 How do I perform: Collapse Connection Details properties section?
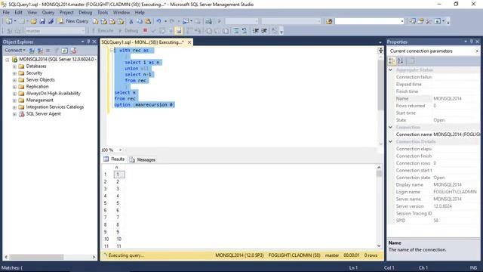[390, 141]
